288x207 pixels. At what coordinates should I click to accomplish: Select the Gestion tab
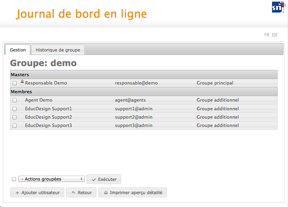18,50
